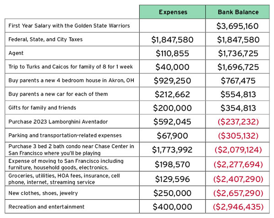Click the final ($2,946,435) balance cell

(237, 207)
